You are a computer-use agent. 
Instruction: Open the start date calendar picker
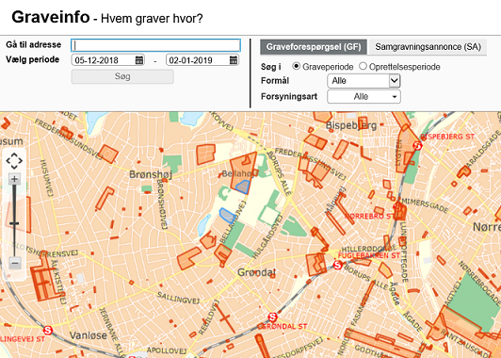(x=139, y=60)
